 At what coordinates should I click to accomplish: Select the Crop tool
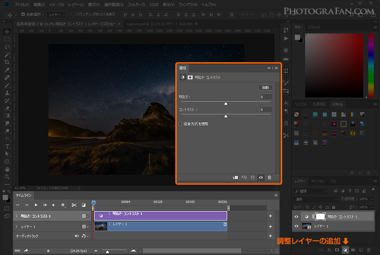[x=7, y=62]
